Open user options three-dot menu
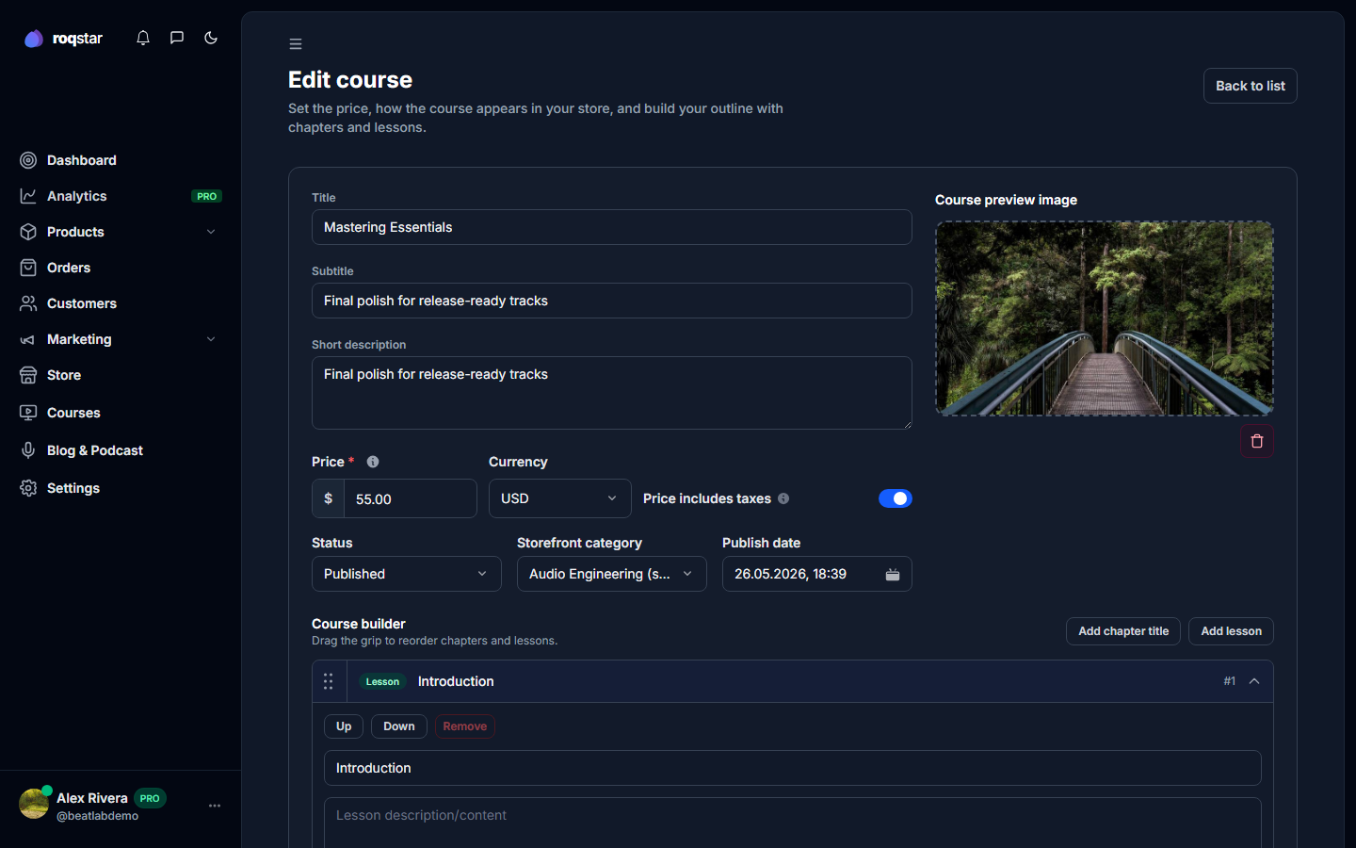 click(x=215, y=806)
